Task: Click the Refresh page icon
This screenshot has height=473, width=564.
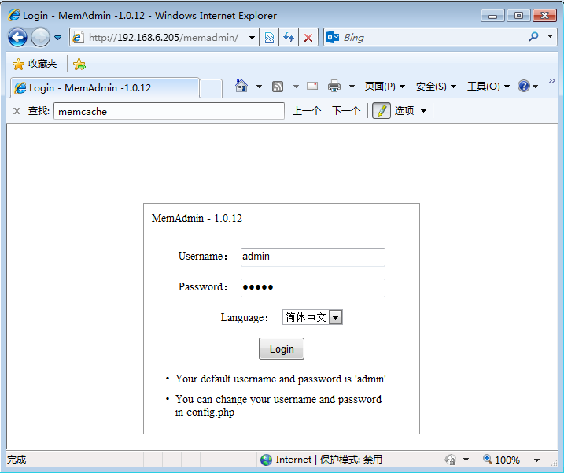Action: pos(289,37)
